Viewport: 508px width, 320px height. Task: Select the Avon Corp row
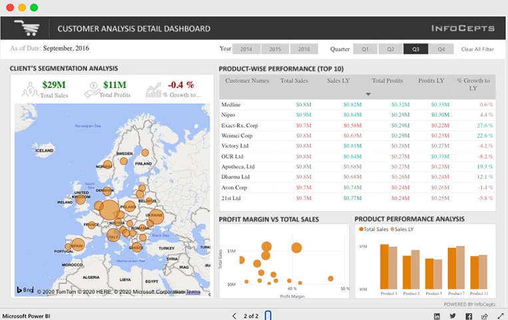point(358,188)
